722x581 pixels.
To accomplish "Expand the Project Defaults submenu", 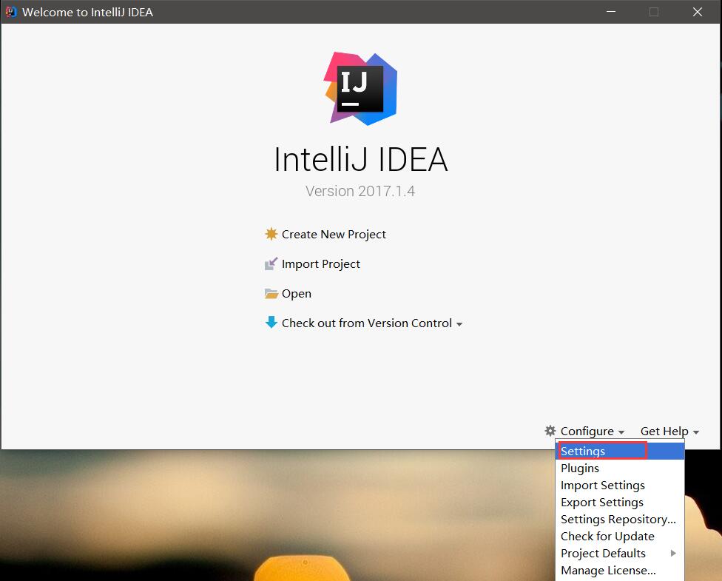I will (x=603, y=553).
